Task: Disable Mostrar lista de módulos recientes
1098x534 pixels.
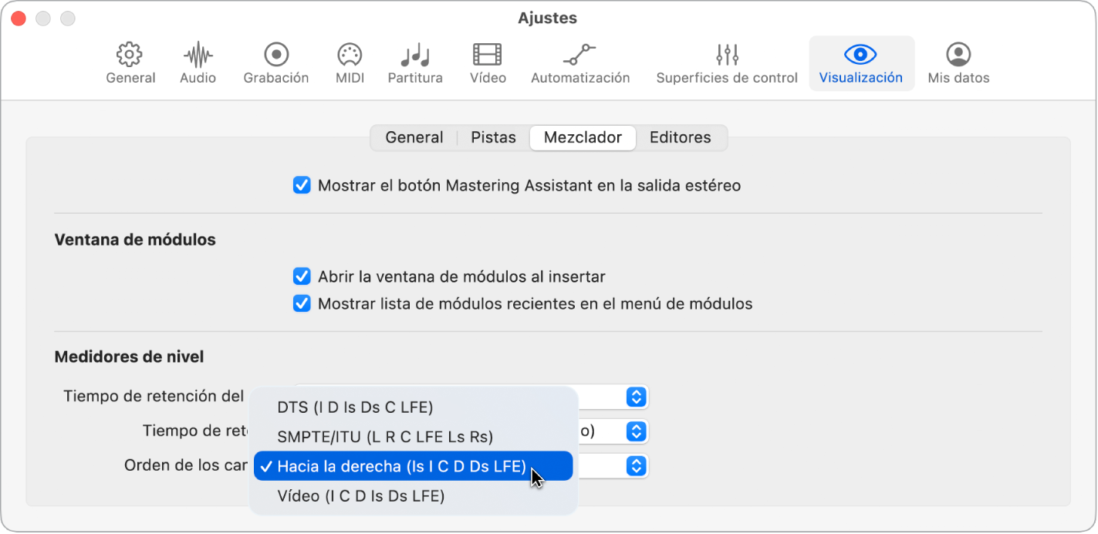Action: click(x=301, y=303)
